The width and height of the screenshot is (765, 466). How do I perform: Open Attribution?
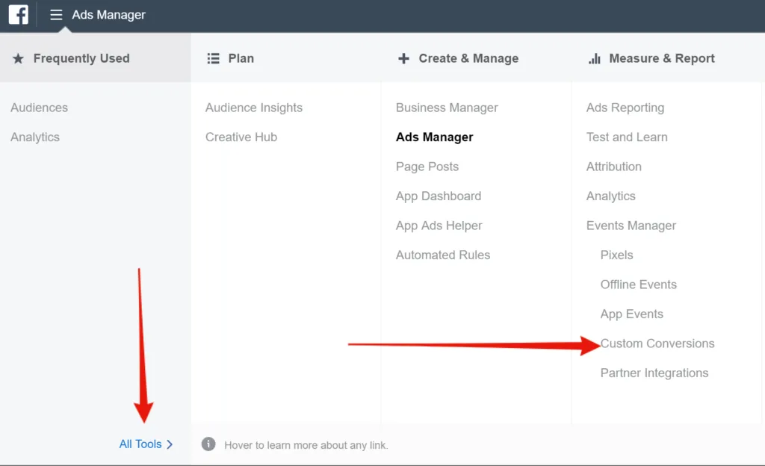coord(614,167)
